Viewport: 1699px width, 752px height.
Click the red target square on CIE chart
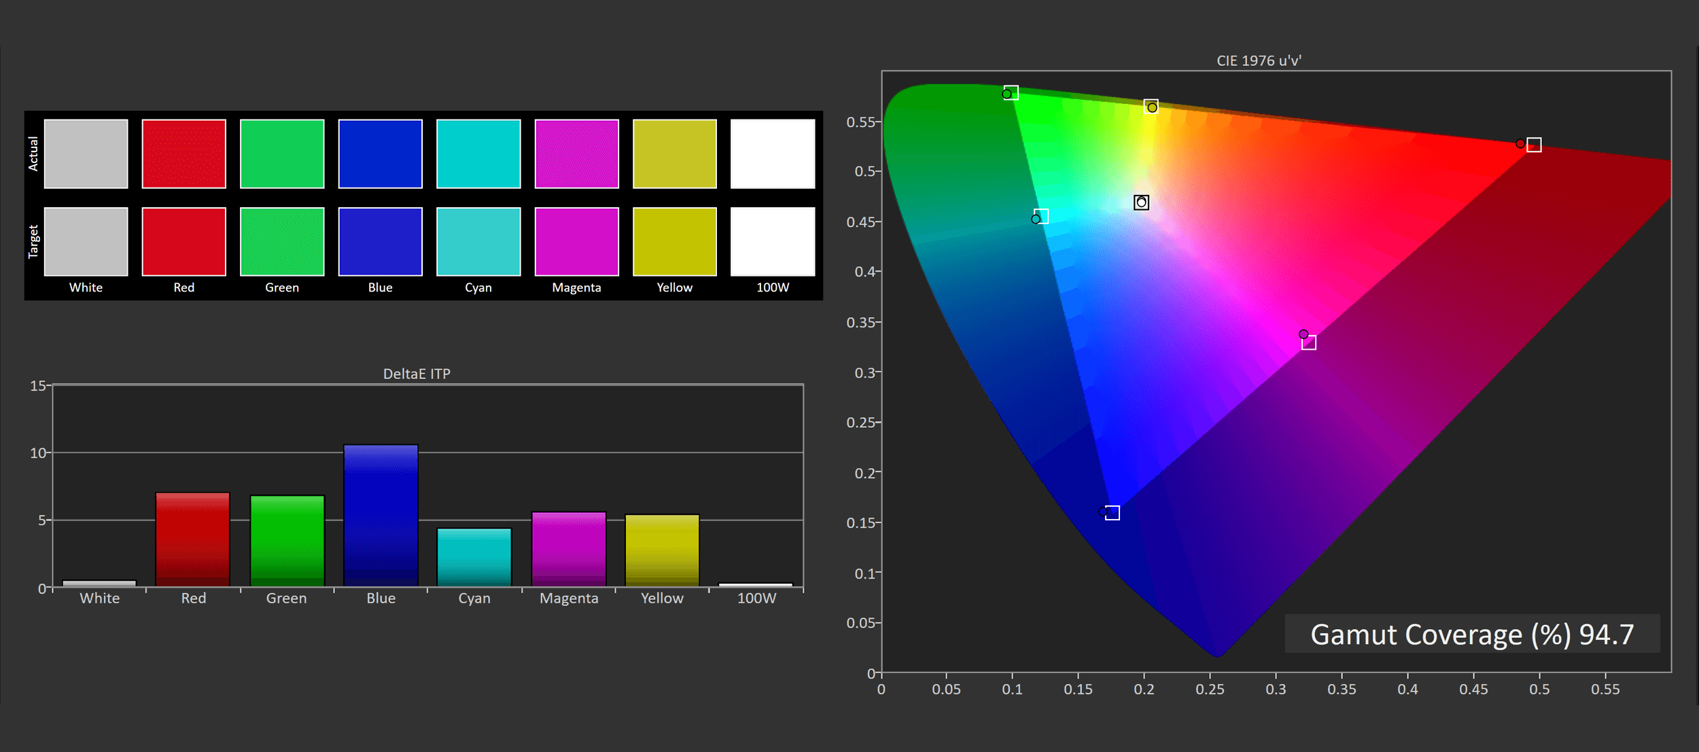click(x=1534, y=145)
